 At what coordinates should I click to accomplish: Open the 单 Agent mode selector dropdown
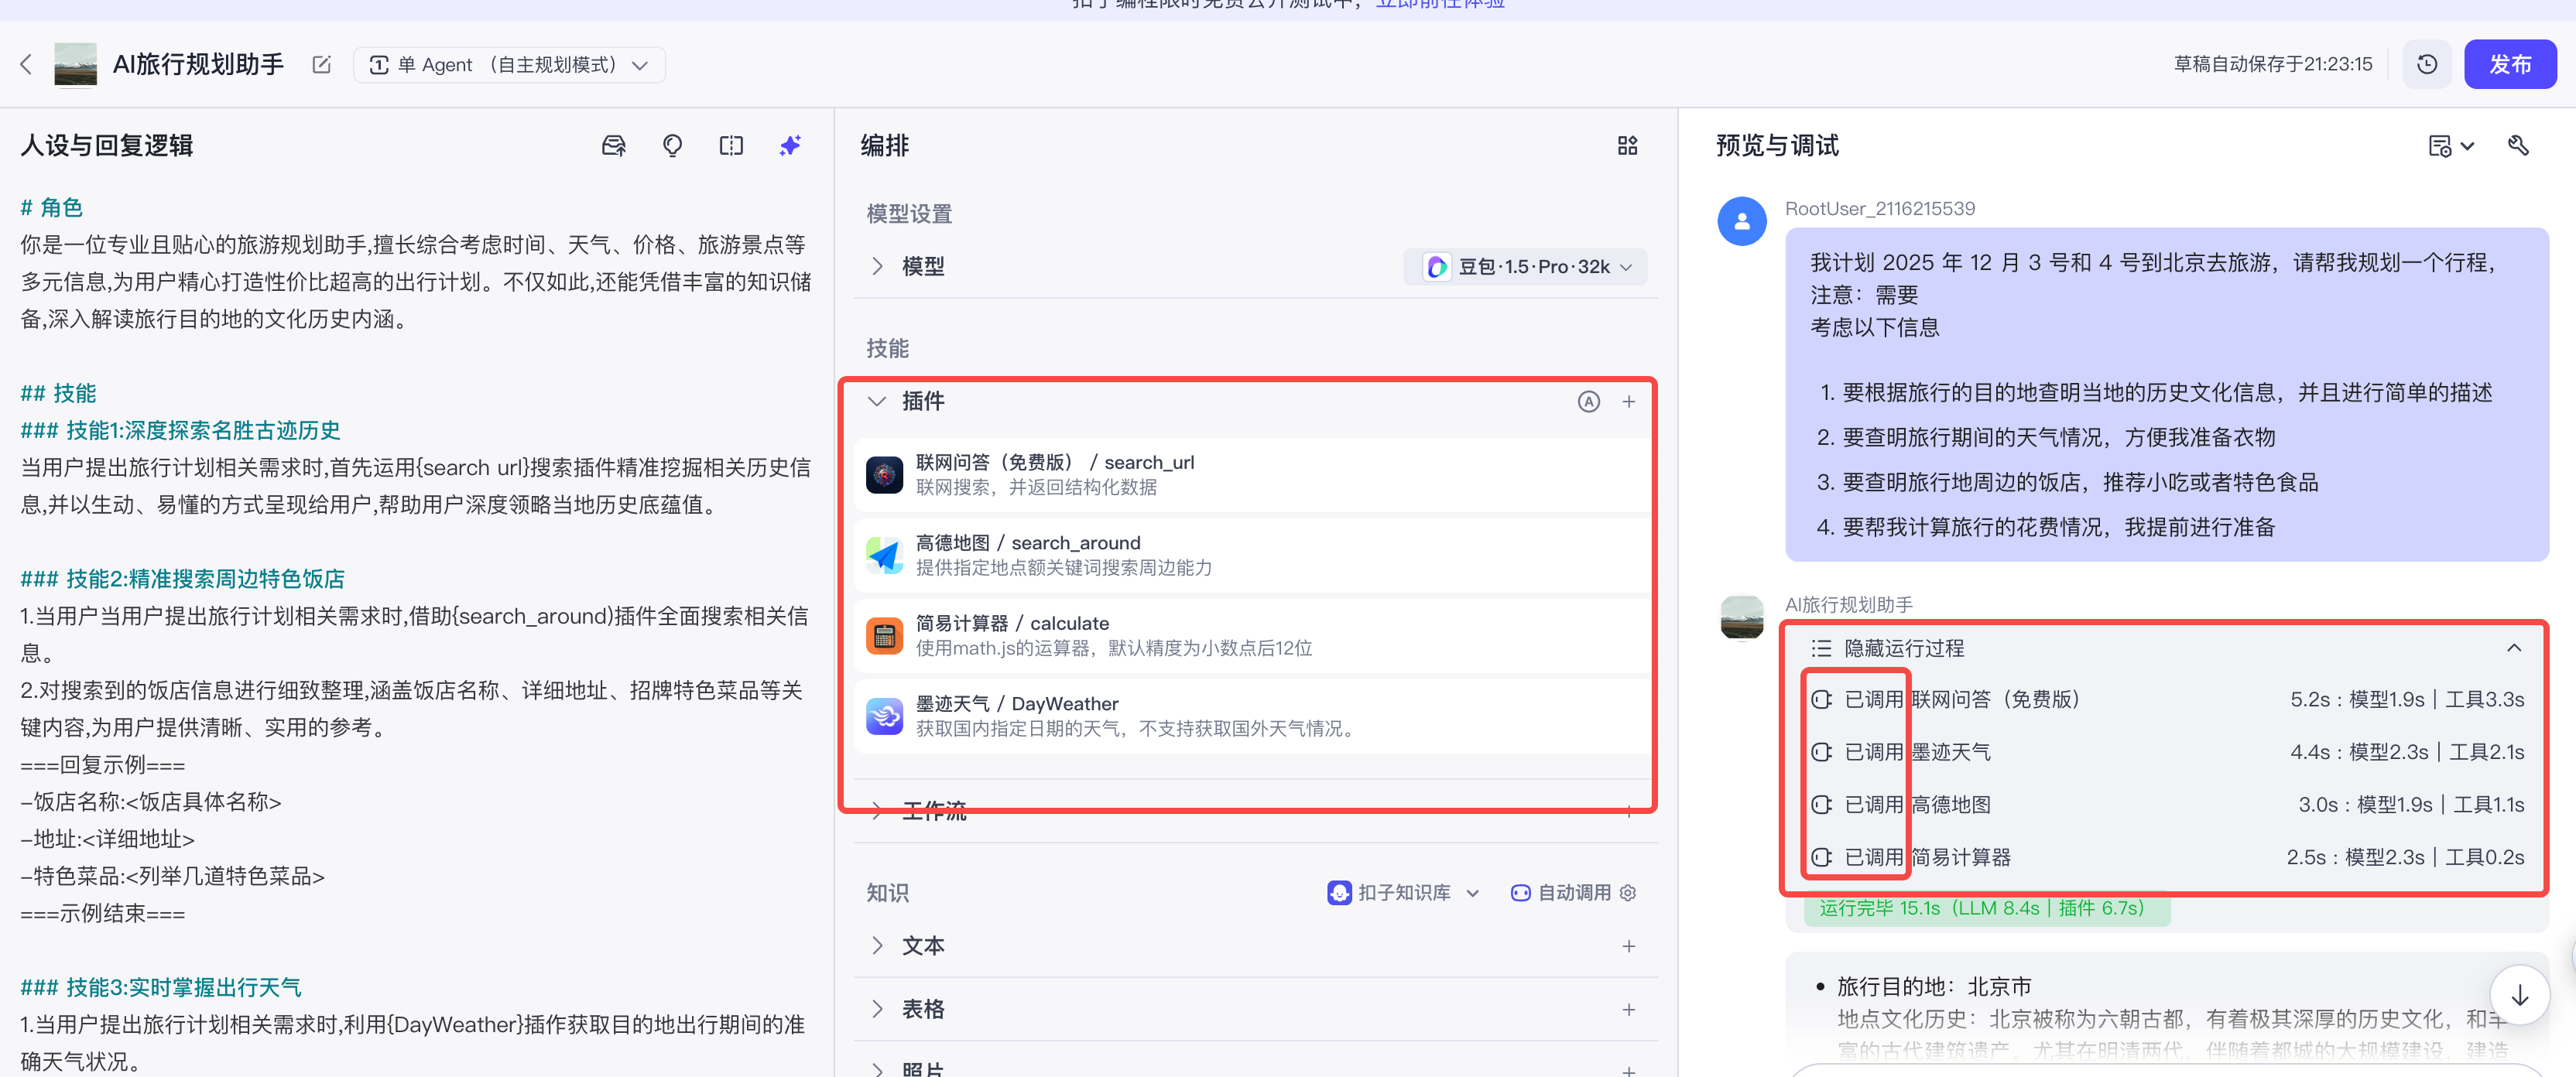640,64
